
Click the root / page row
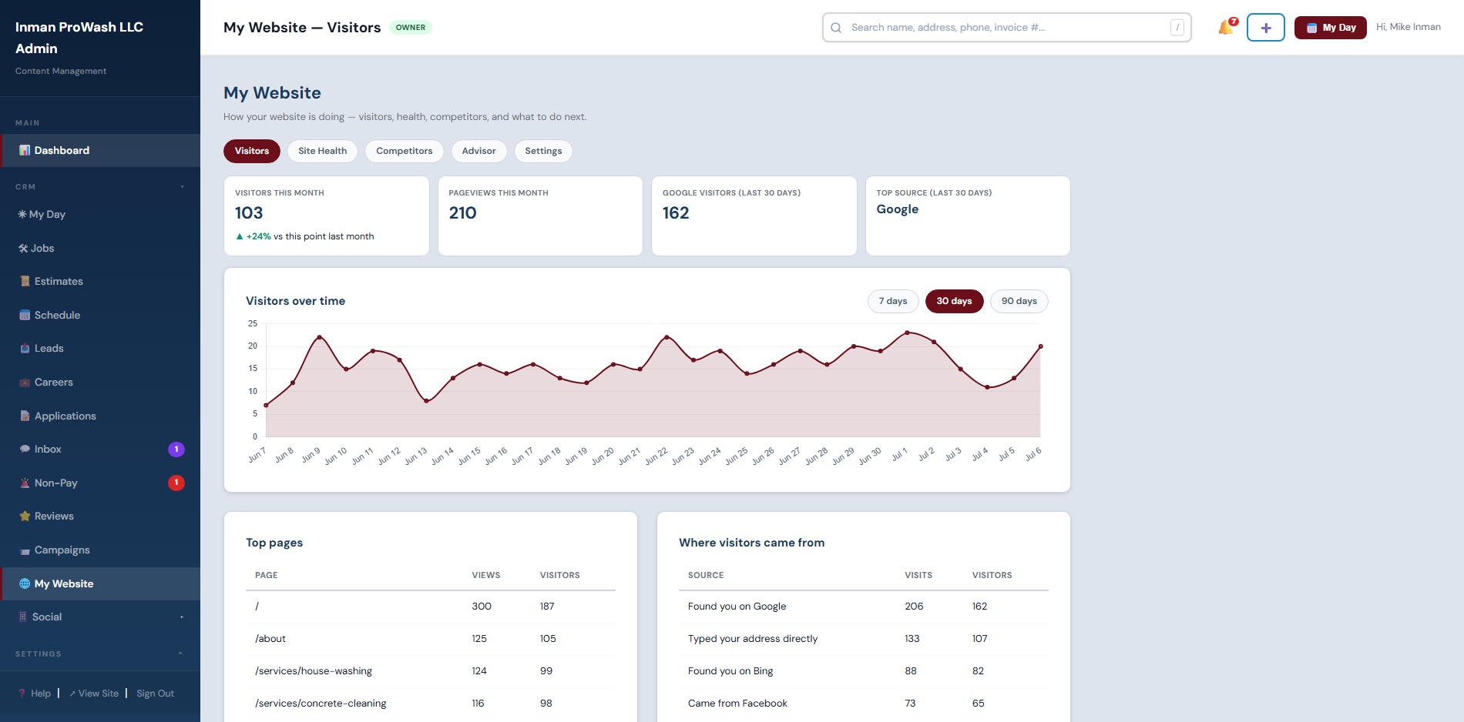tap(431, 607)
